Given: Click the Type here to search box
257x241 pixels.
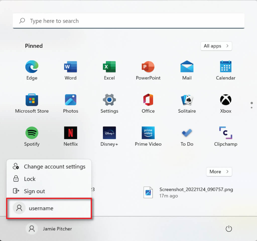Looking at the screenshot, I should [x=128, y=21].
